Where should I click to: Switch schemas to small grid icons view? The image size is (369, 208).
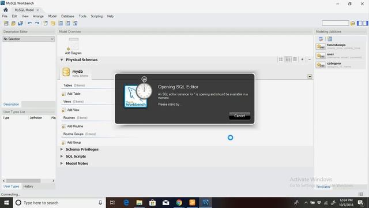point(288,60)
